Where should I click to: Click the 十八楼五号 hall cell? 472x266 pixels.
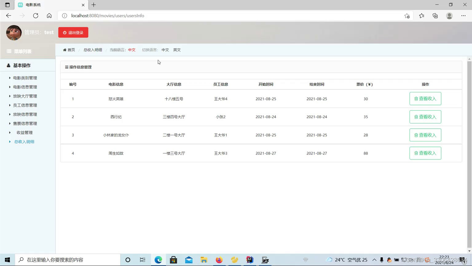pos(174,99)
